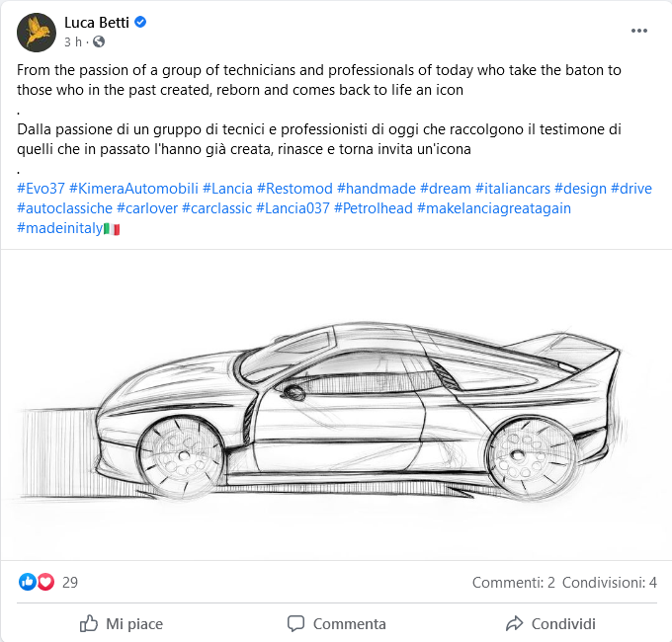Click the blue thumbs-up reaction icon
This screenshot has height=642, width=672.
tap(28, 582)
